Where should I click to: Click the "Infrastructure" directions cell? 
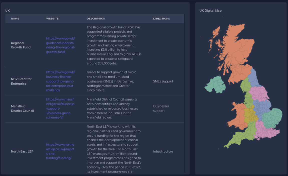163,151
